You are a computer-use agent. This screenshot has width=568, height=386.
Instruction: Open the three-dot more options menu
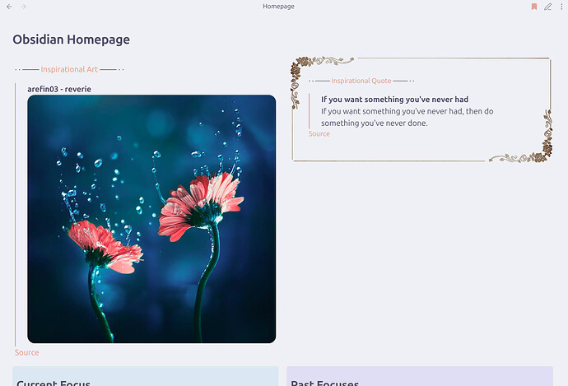click(x=561, y=7)
